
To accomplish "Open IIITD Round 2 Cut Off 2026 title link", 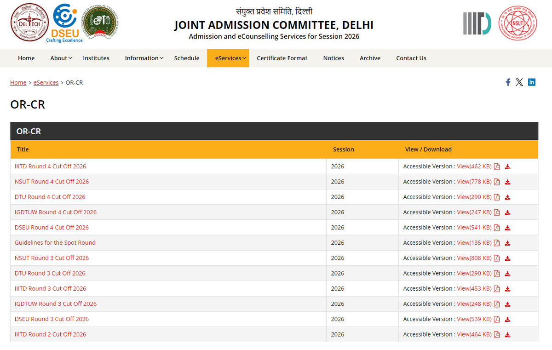I will 50,334.
